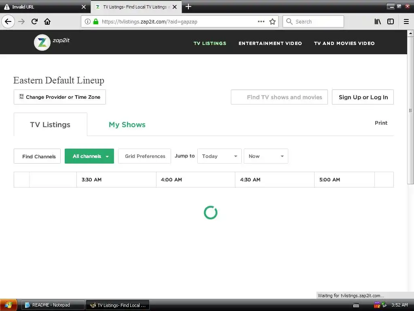Switch to the Invalid URL tab

(x=45, y=7)
